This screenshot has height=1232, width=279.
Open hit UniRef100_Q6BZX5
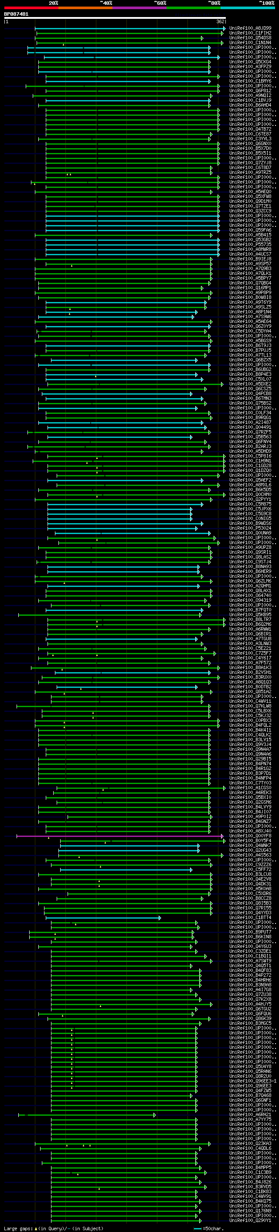pos(250,360)
